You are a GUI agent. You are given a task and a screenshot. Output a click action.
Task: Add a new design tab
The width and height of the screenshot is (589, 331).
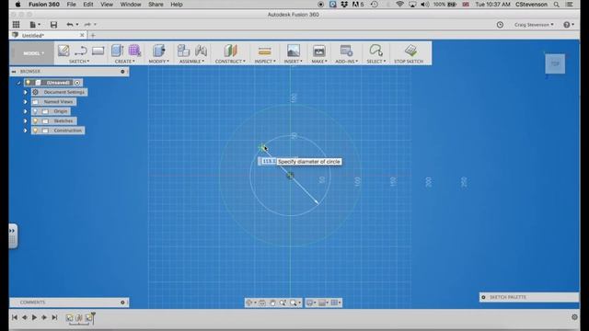pyautogui.click(x=93, y=36)
